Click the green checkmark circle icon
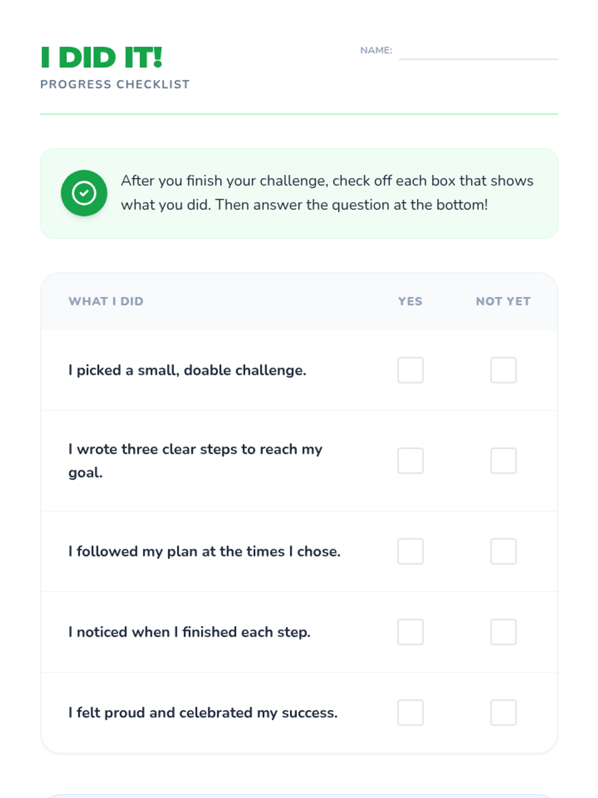 [84, 193]
